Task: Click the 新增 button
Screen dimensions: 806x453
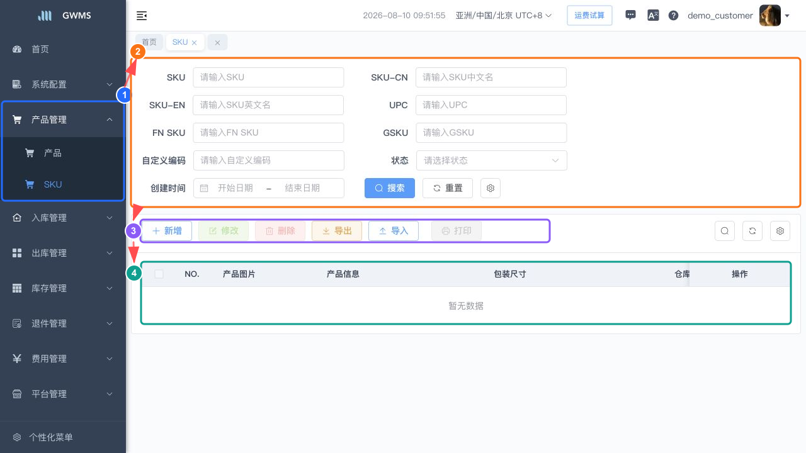Action: pos(167,231)
